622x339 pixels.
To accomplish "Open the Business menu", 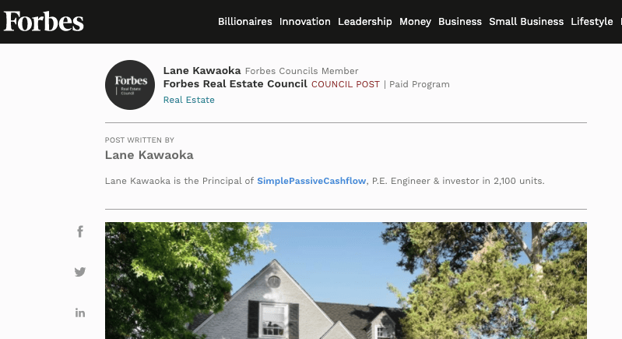I will 460,22.
